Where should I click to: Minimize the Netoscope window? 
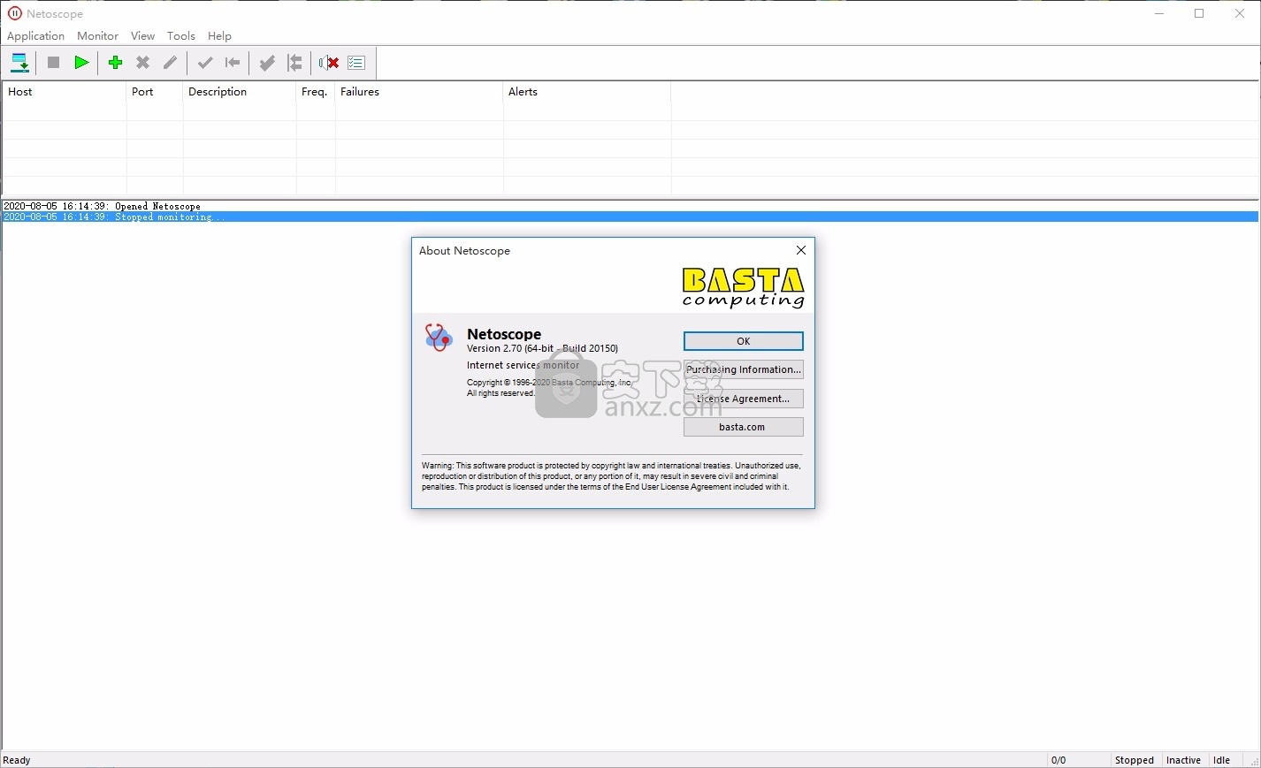click(1159, 13)
